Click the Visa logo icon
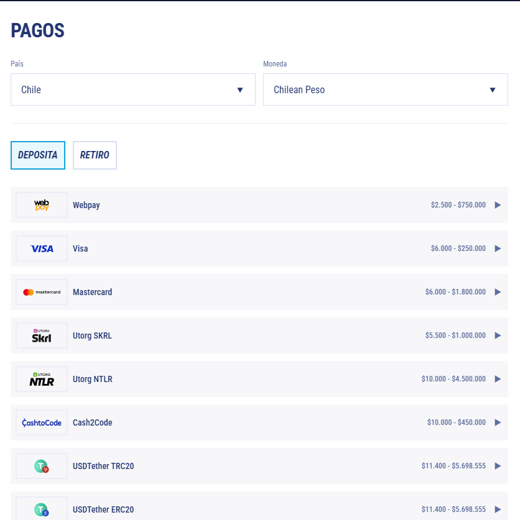 point(42,249)
